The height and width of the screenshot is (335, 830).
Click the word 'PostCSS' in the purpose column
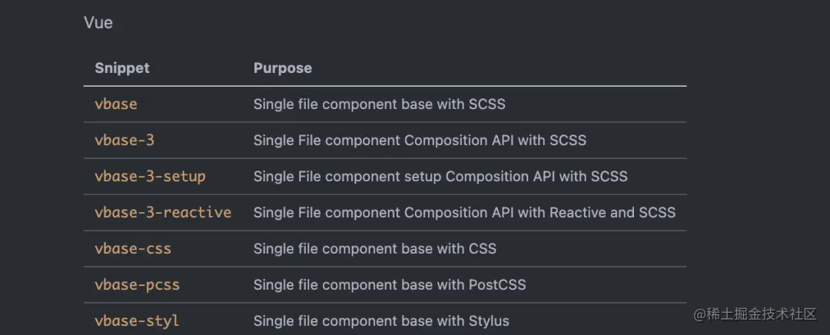tap(497, 284)
